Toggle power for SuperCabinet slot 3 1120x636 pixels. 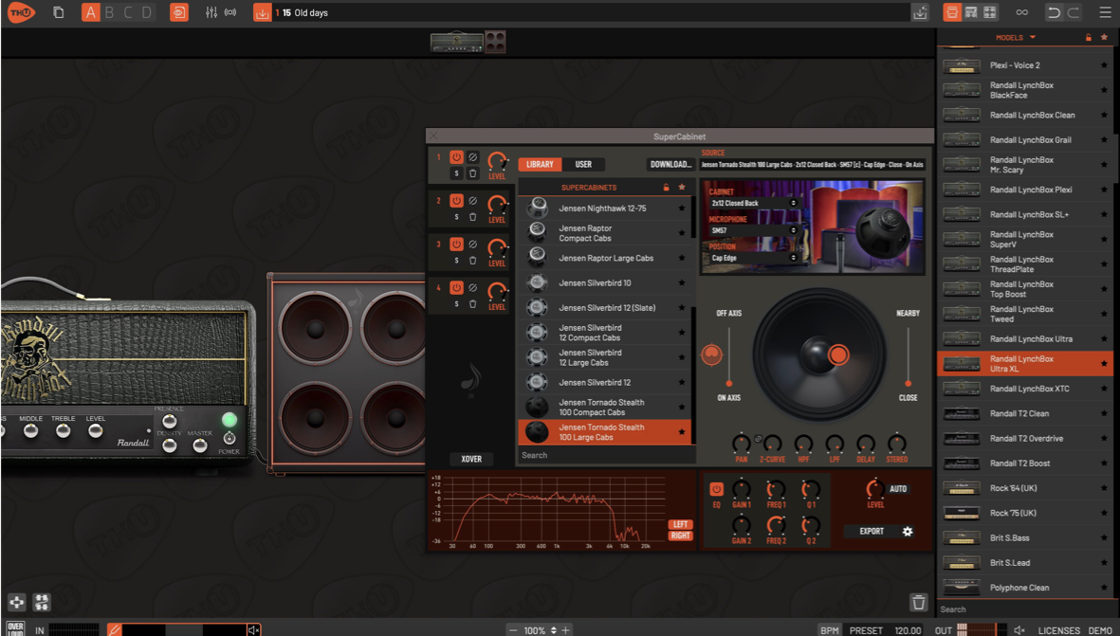(456, 245)
